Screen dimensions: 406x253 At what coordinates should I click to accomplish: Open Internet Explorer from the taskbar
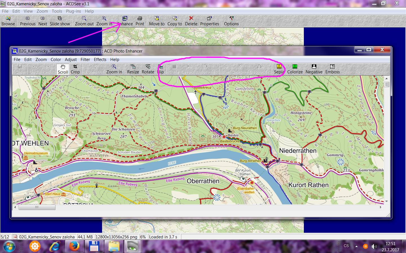tap(55, 247)
